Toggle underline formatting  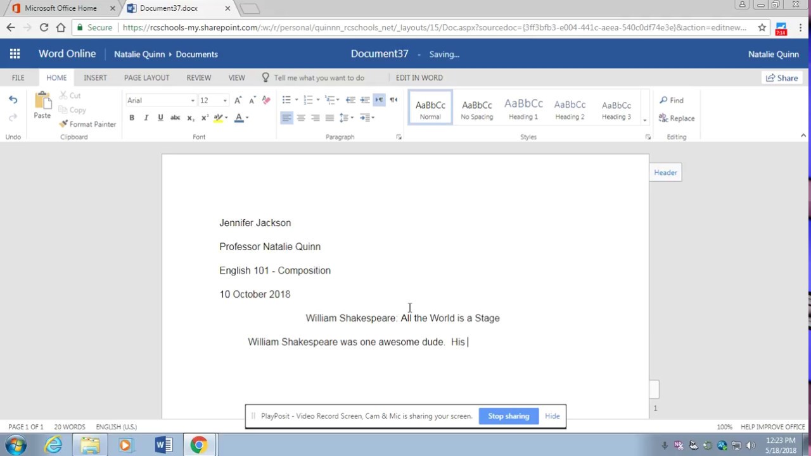[160, 118]
